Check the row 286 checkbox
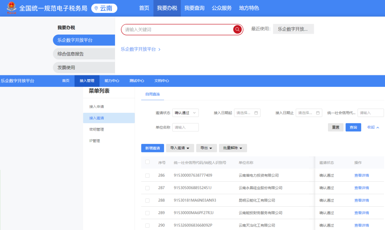The image size is (385, 230). tap(147, 175)
